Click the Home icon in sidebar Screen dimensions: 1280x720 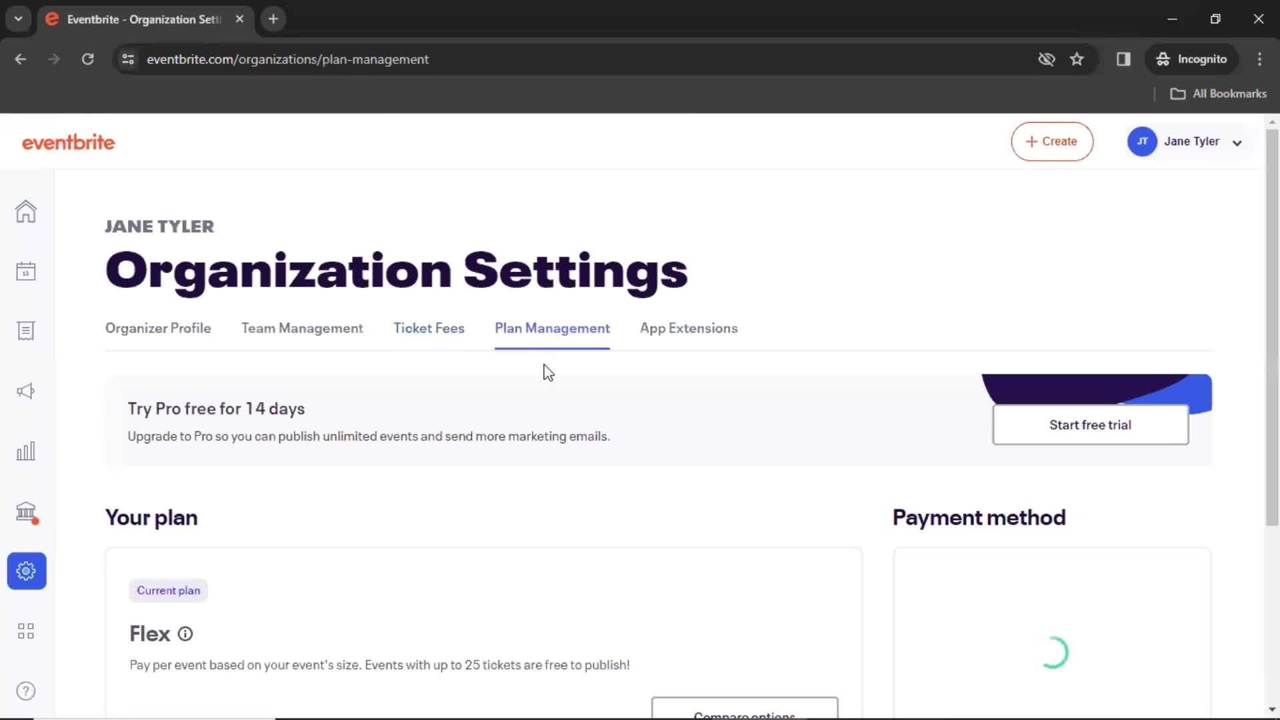[25, 211]
